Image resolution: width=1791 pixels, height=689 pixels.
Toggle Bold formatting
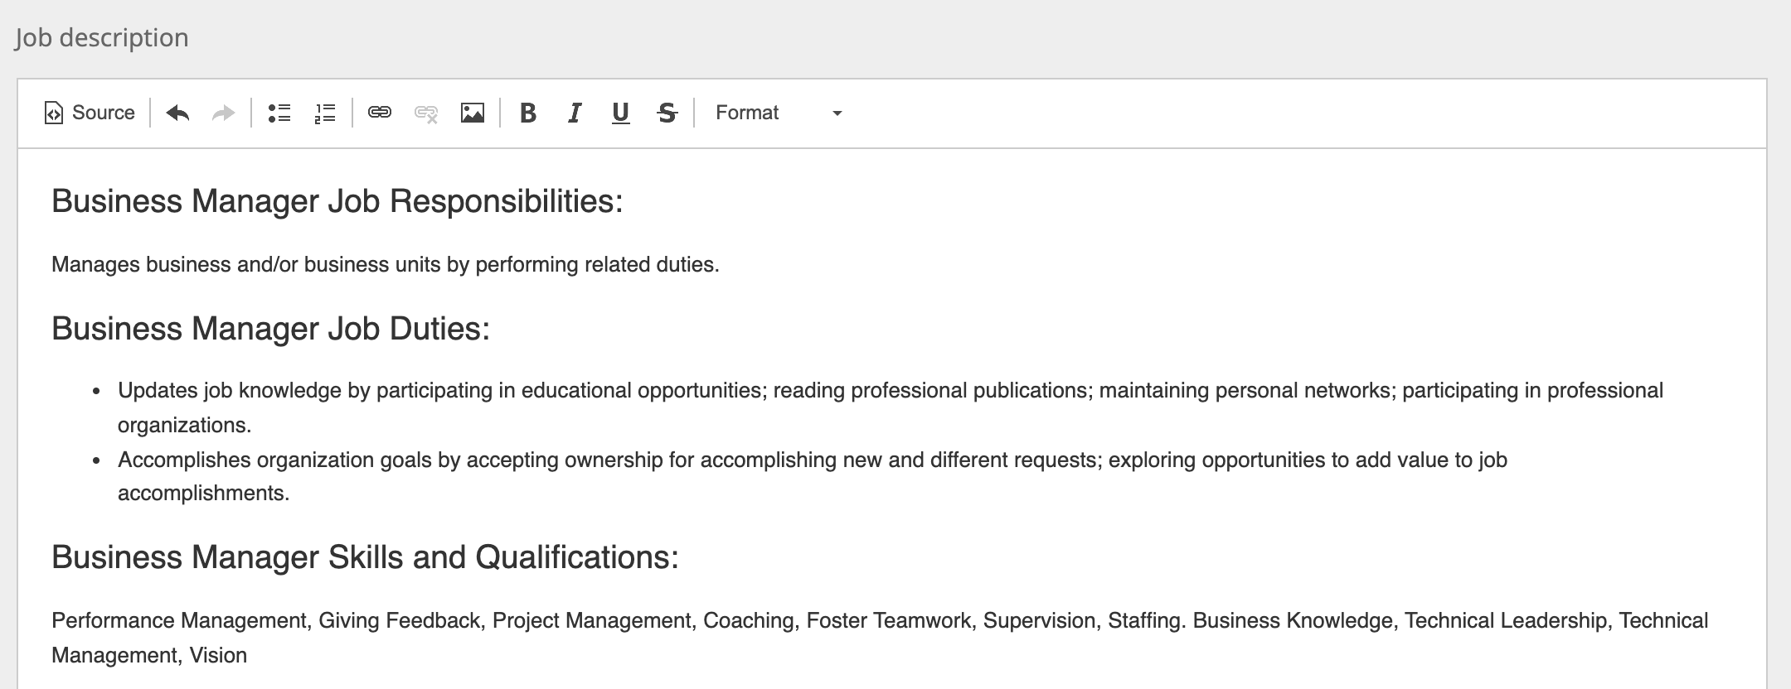click(x=528, y=113)
